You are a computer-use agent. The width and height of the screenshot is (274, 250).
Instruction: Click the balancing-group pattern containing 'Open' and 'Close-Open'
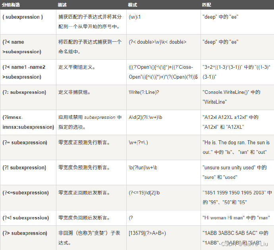point(163,72)
